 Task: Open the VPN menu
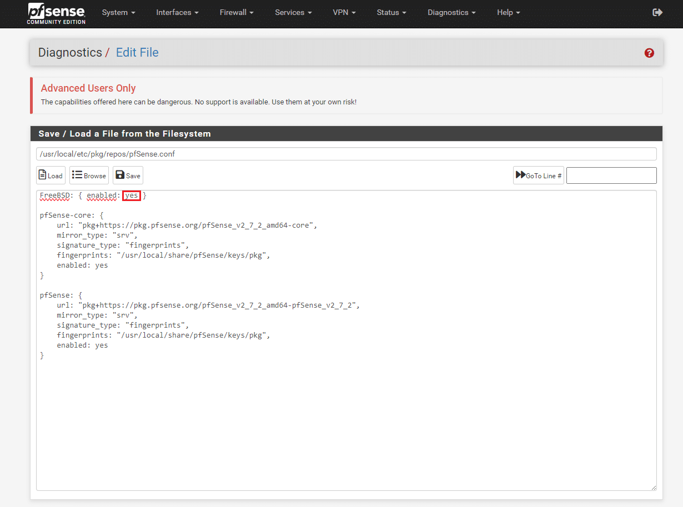click(x=344, y=12)
